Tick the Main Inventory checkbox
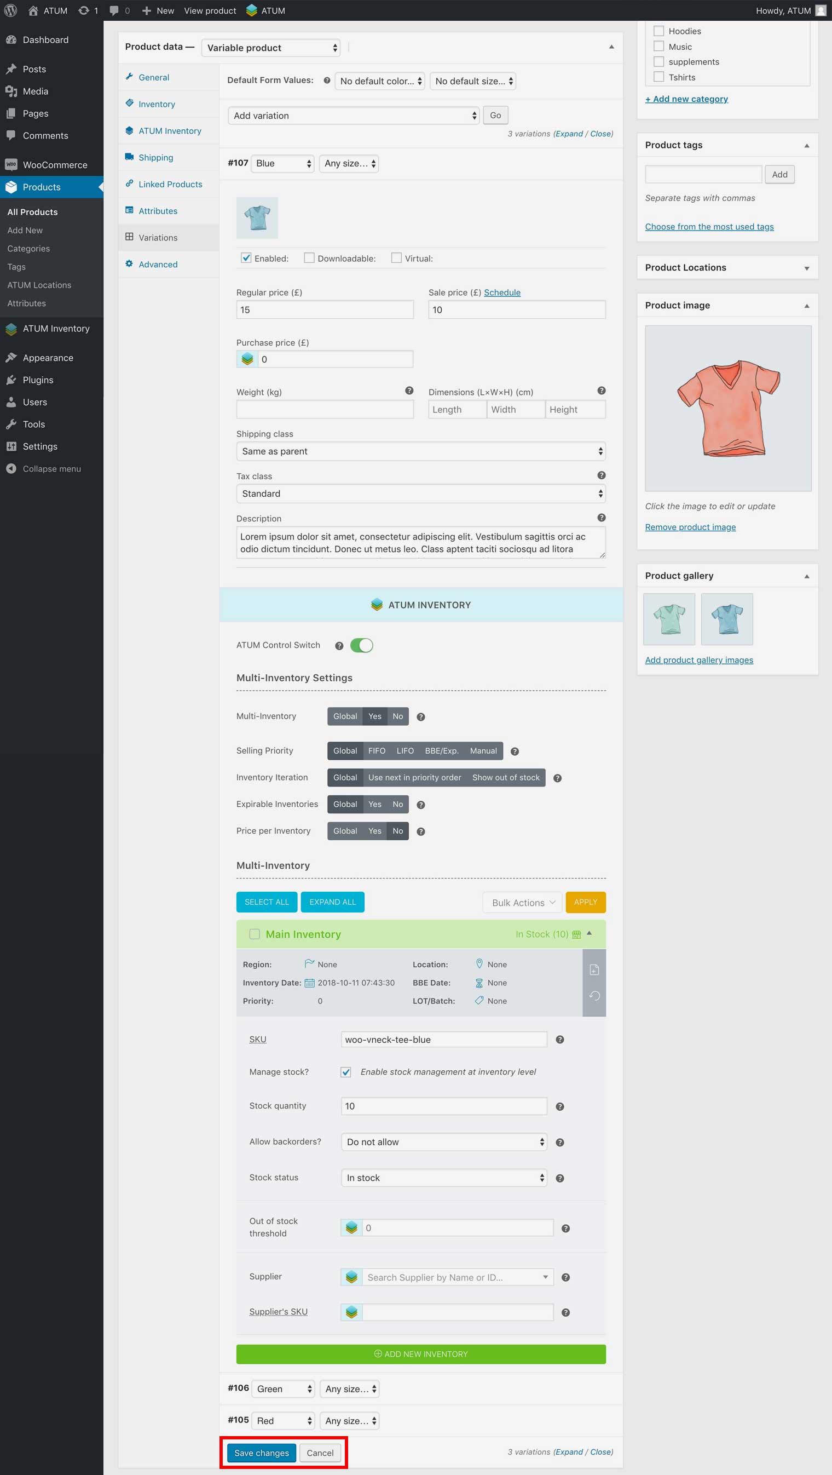 (255, 934)
